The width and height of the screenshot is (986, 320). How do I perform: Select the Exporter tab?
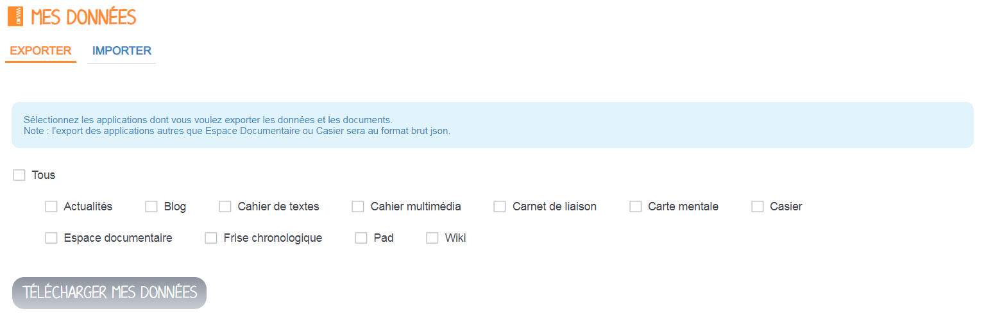(x=40, y=51)
